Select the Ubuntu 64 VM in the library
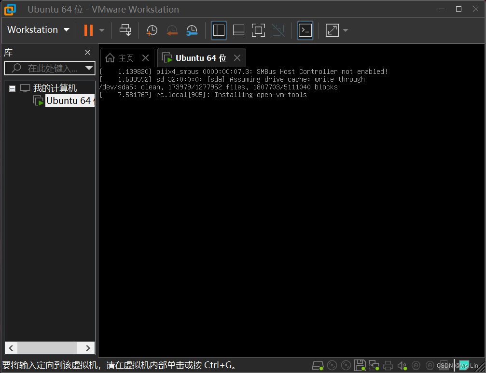The image size is (486, 373). tap(69, 100)
